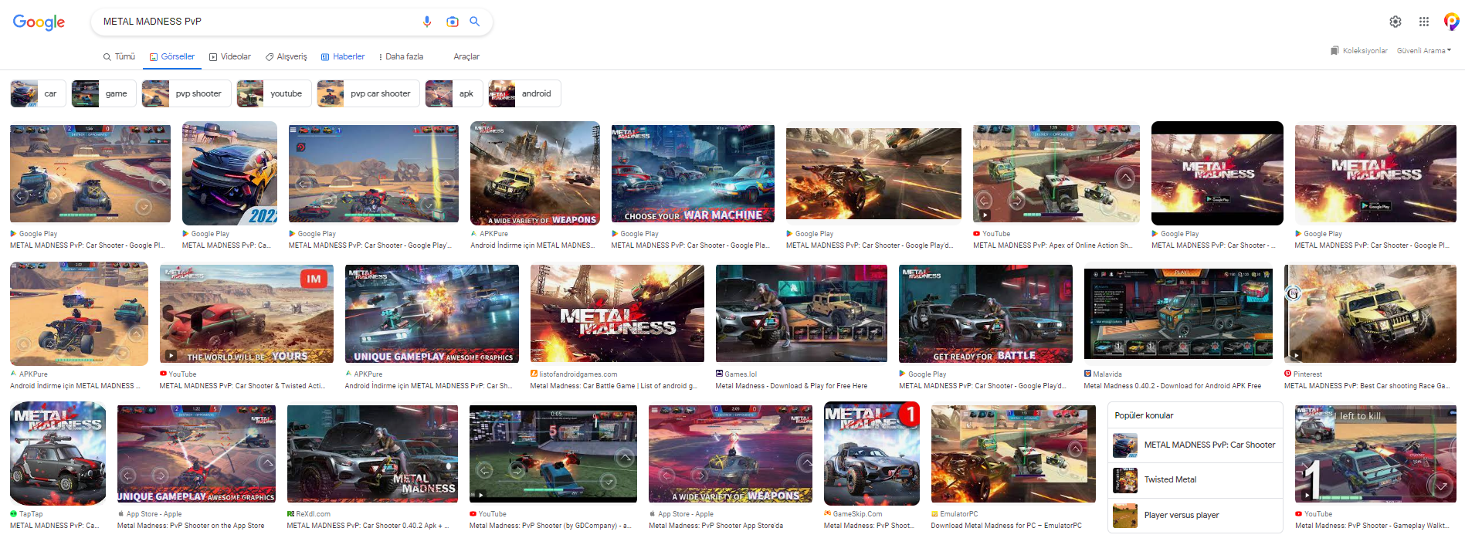This screenshot has height=545, width=1465.
Task: Open the 2022 sports car thumbnail
Action: (229, 173)
